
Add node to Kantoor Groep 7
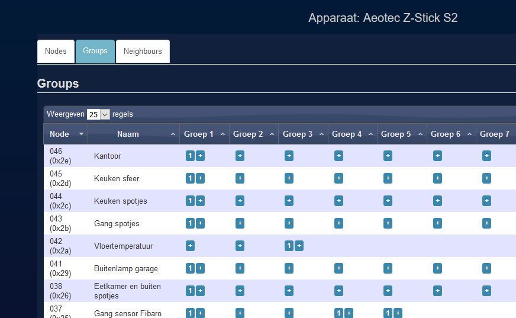pyautogui.click(x=486, y=156)
